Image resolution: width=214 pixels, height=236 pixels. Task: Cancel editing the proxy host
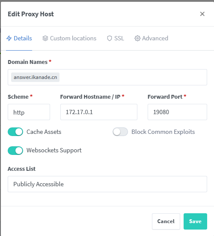pyautogui.click(x=166, y=221)
